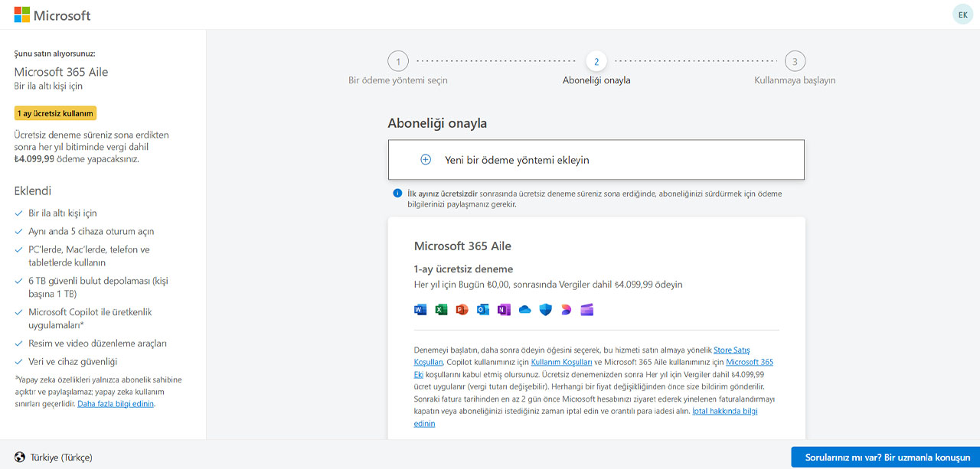Screen dimensions: 980x469
Task: Click the 1 ay ücretsiz kullanım badge
Action: [x=55, y=113]
